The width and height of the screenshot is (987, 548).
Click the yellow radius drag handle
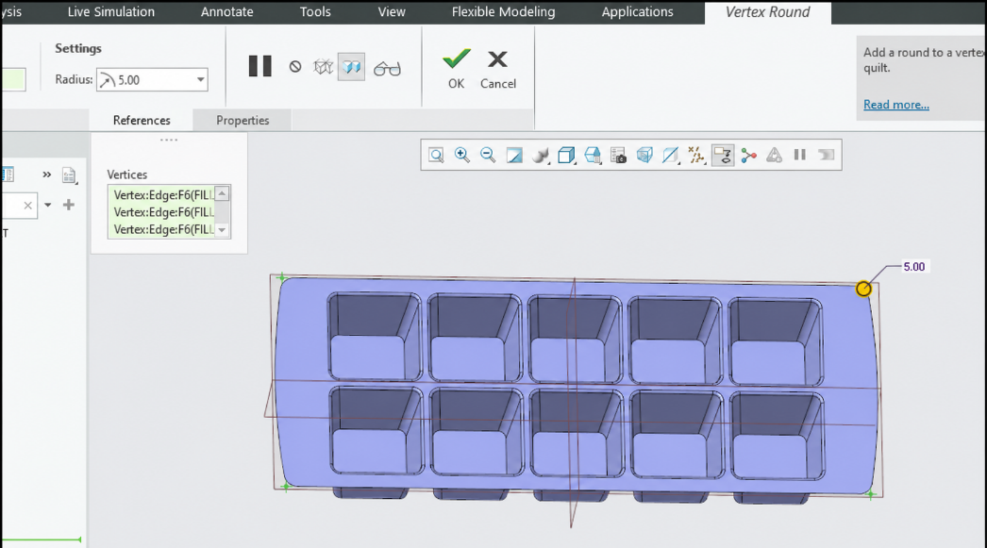tap(863, 289)
